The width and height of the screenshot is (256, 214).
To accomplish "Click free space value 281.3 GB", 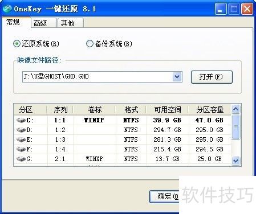I will click(x=167, y=139).
